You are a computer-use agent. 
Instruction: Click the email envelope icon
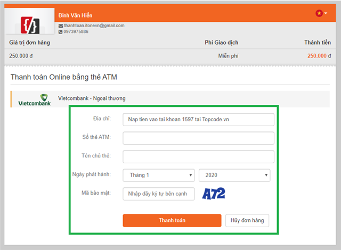61,26
